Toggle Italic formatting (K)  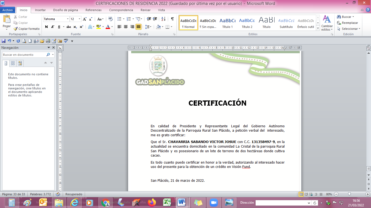click(x=52, y=27)
